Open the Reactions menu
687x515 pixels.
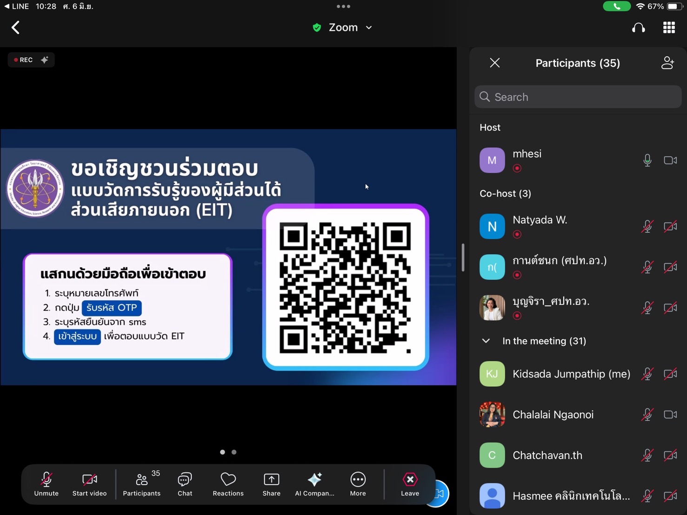[x=228, y=484]
